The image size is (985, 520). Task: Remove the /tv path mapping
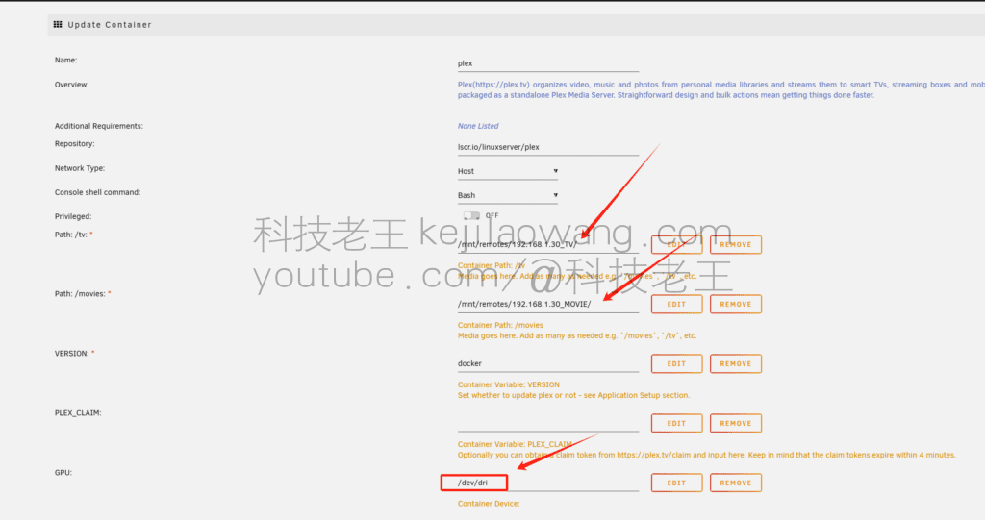click(x=735, y=245)
